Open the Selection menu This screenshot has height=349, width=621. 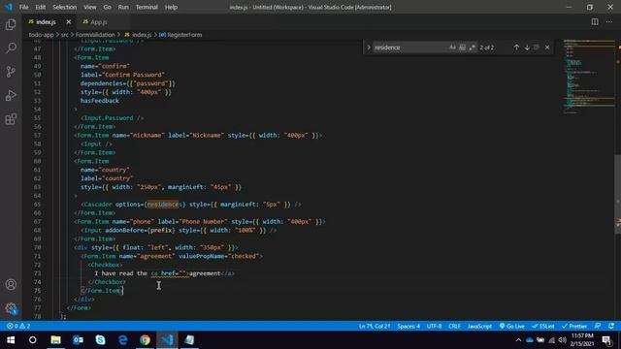coord(65,7)
